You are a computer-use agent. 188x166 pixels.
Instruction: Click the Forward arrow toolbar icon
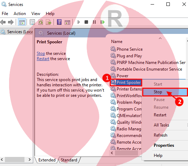pos(11,22)
